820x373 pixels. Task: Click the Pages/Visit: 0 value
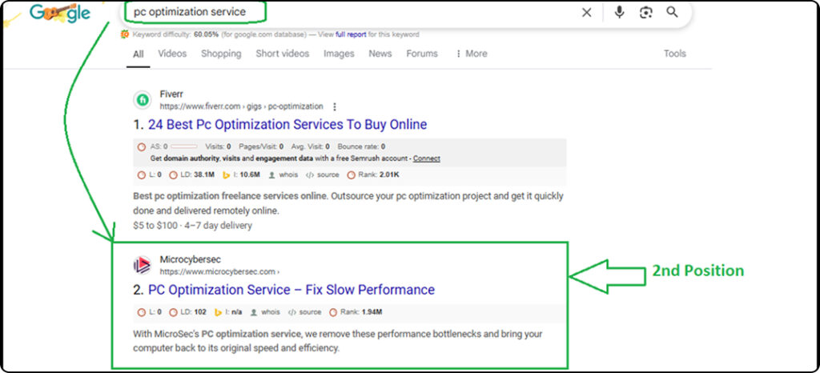click(x=261, y=146)
